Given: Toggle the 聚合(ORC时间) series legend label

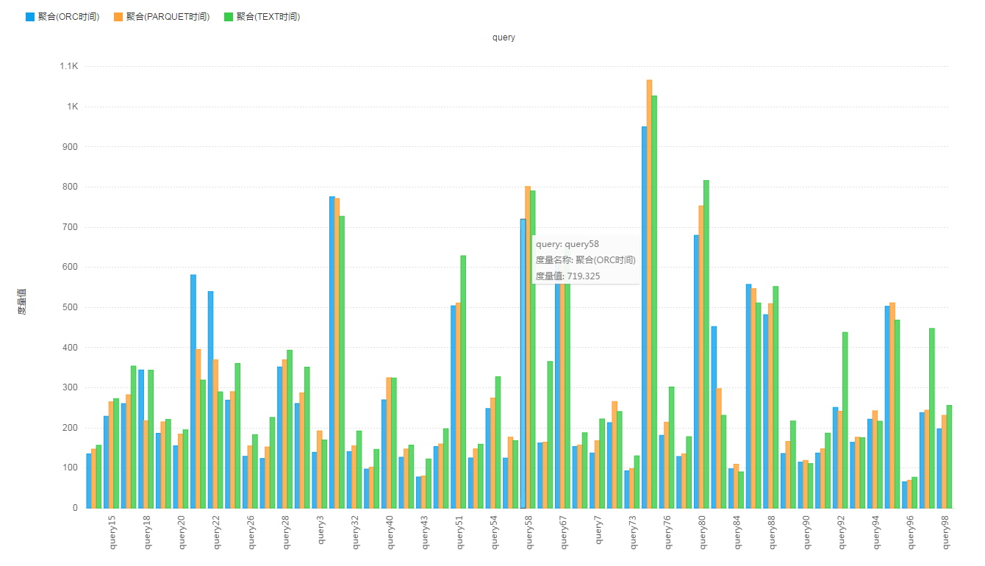Looking at the screenshot, I should coord(68,17).
